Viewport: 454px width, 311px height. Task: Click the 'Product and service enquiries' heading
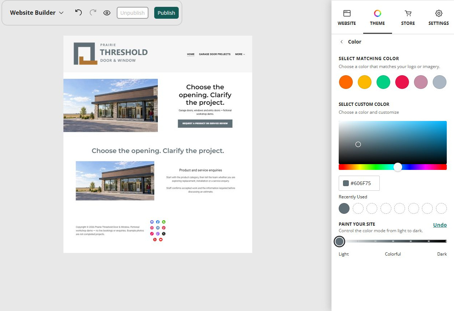pyautogui.click(x=201, y=170)
